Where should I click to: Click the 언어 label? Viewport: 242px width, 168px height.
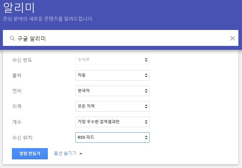point(17,91)
